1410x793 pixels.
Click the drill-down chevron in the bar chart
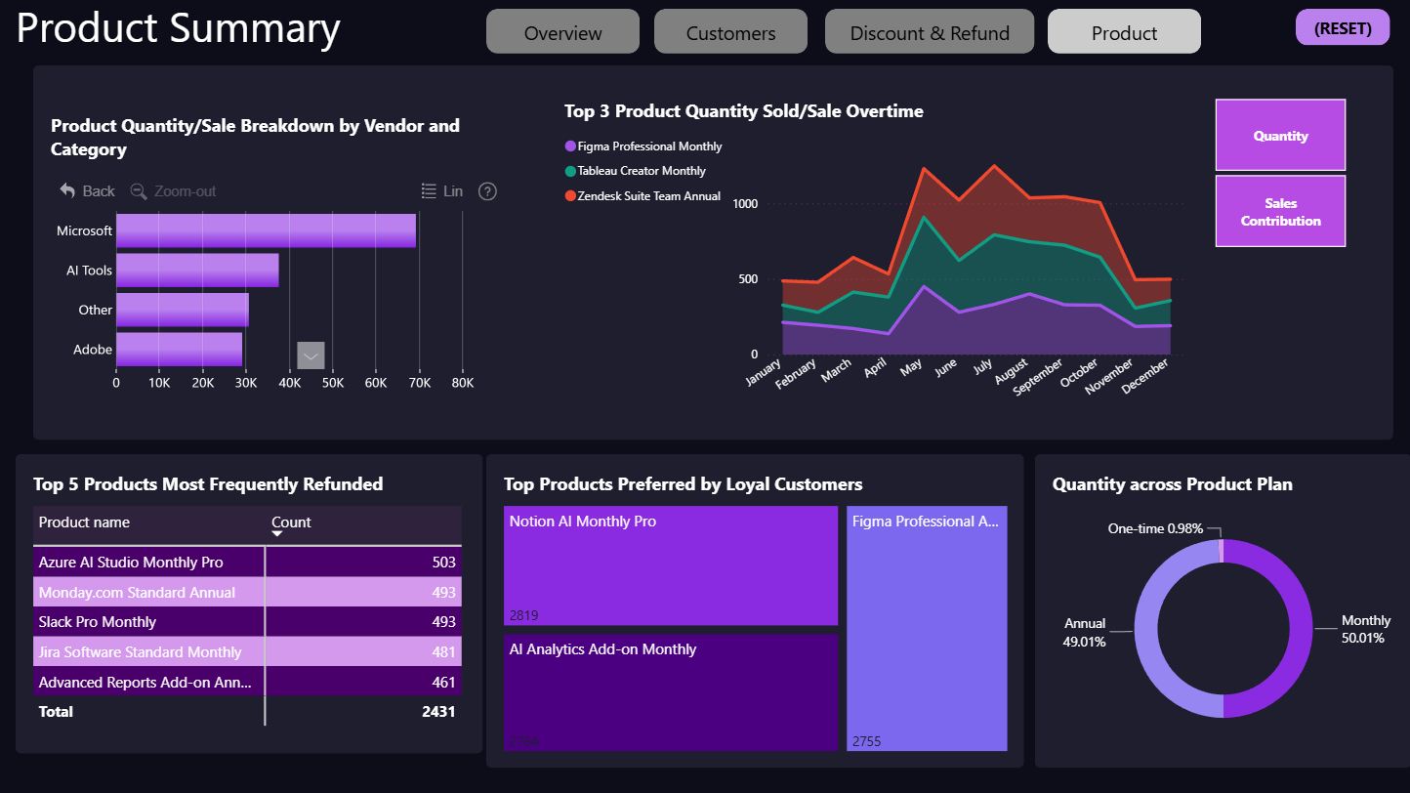[x=311, y=355]
